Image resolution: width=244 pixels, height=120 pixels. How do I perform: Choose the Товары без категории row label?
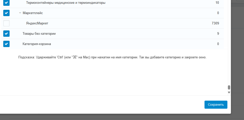[39, 34]
